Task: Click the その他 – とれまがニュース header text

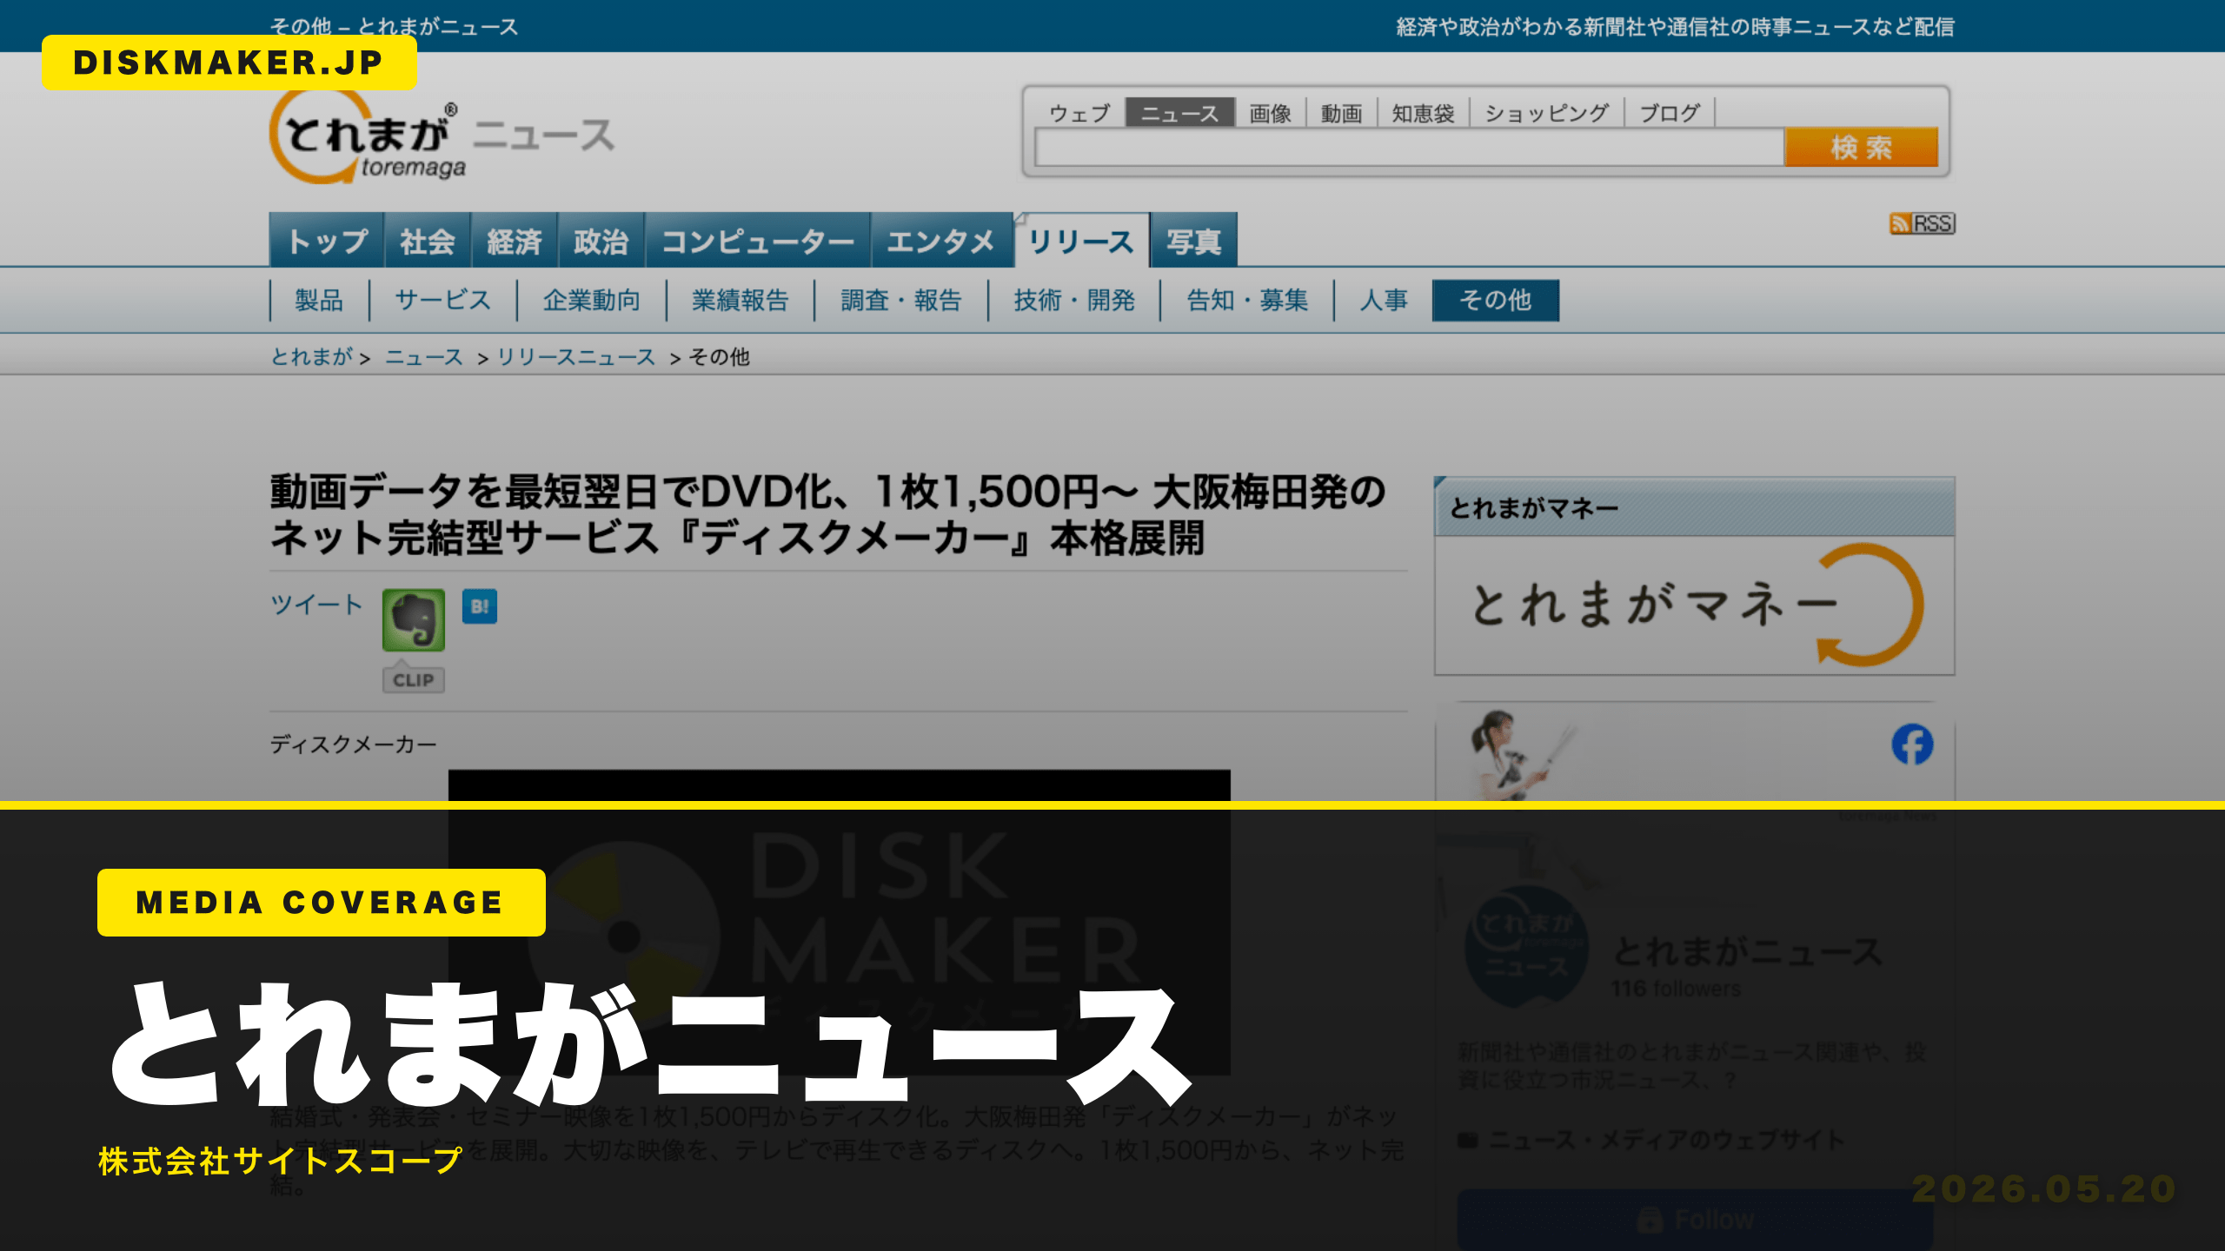Action: (394, 27)
